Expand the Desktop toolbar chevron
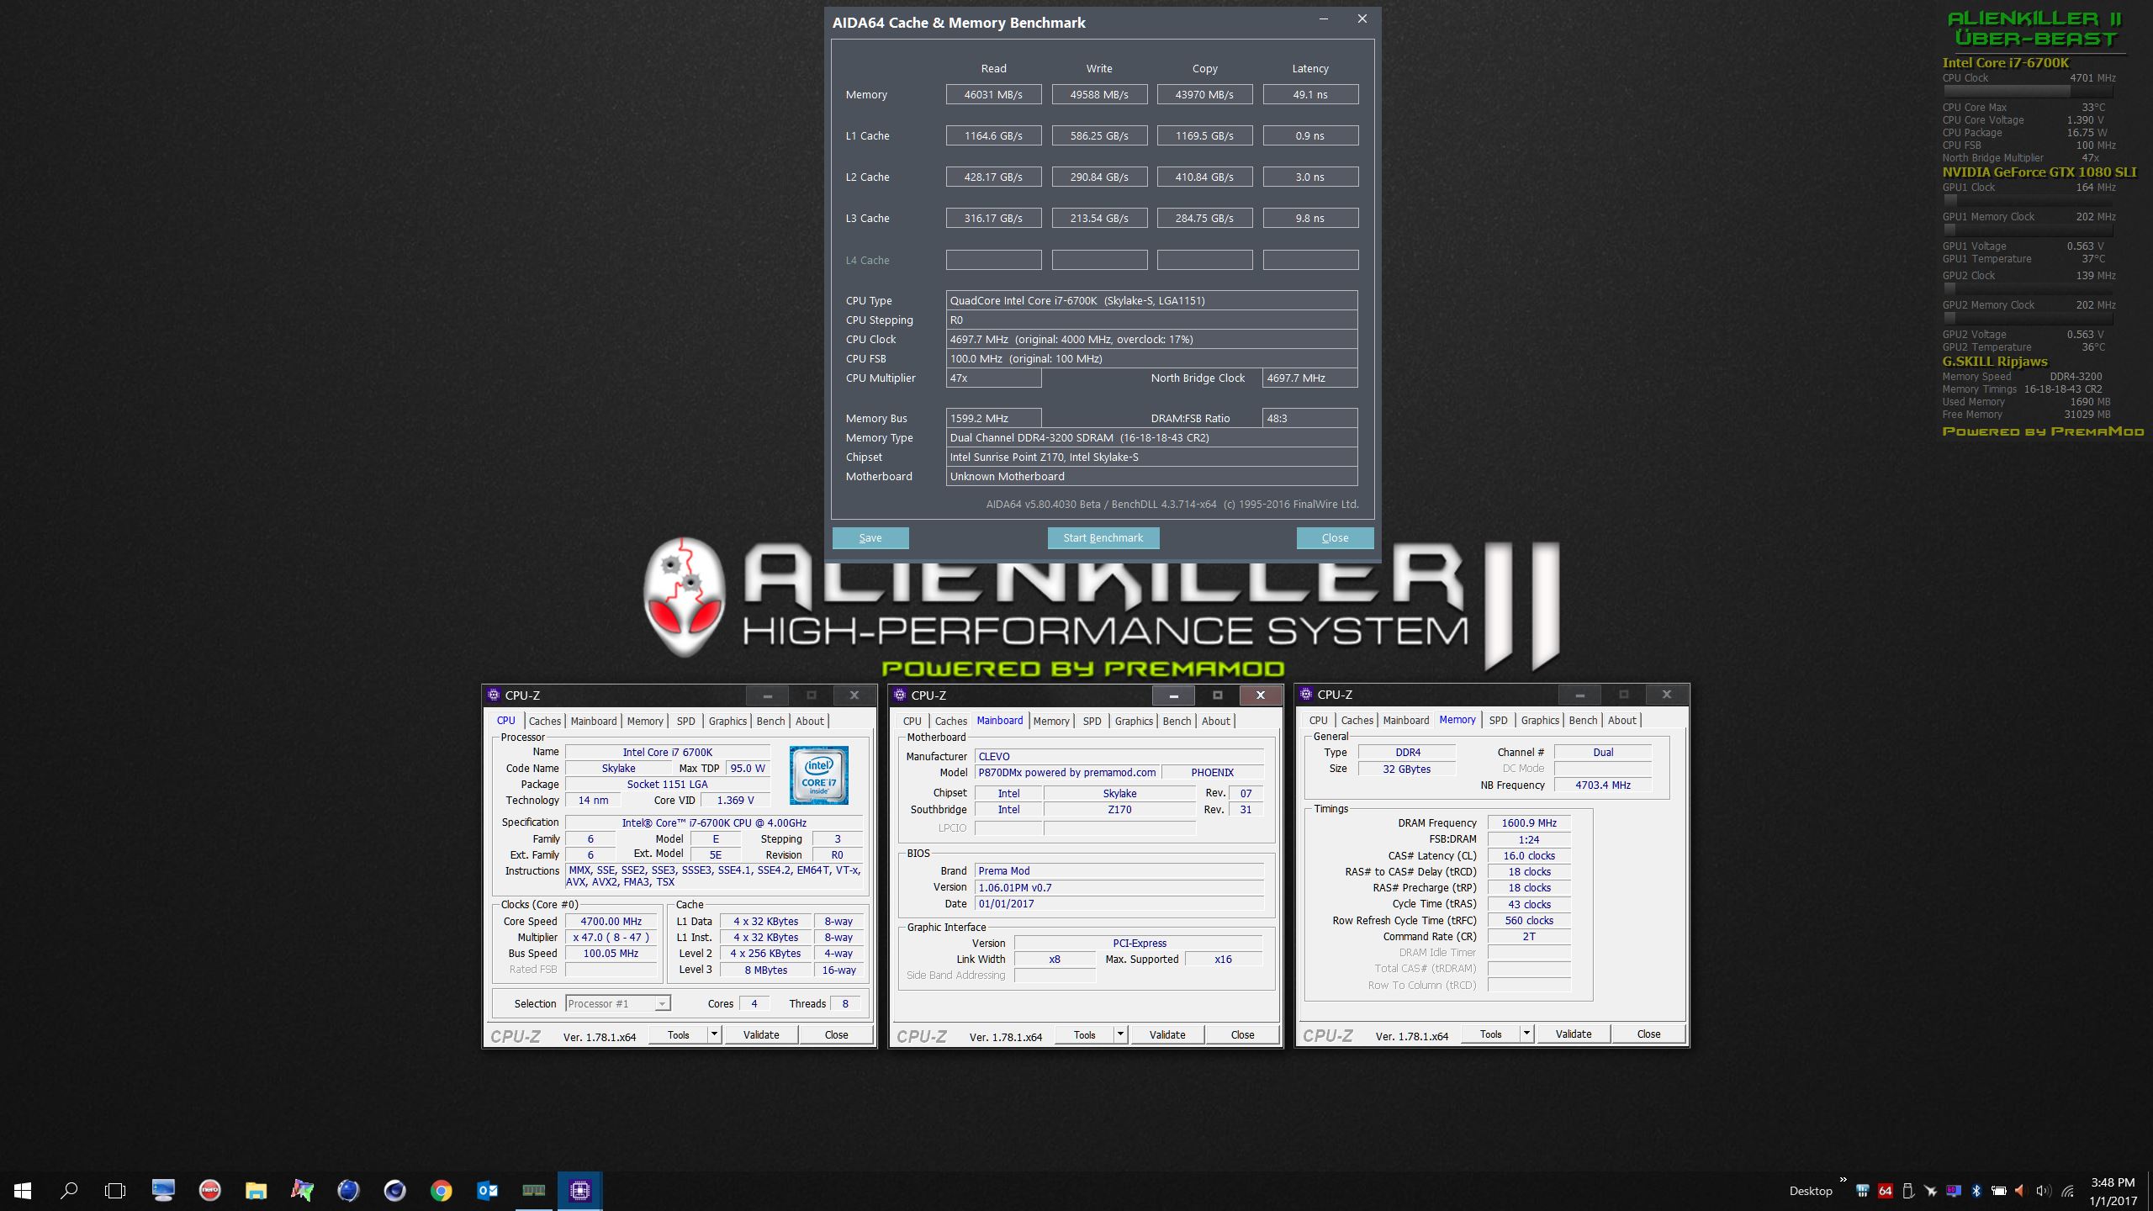 coord(1844,1180)
